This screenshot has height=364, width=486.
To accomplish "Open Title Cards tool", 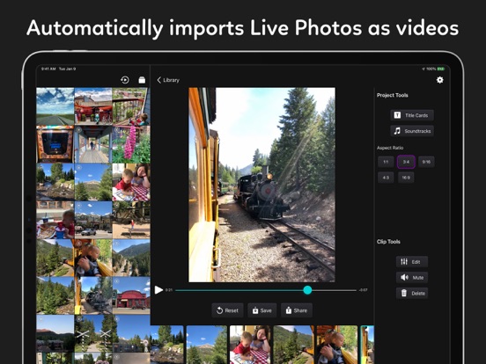I will click(x=412, y=115).
